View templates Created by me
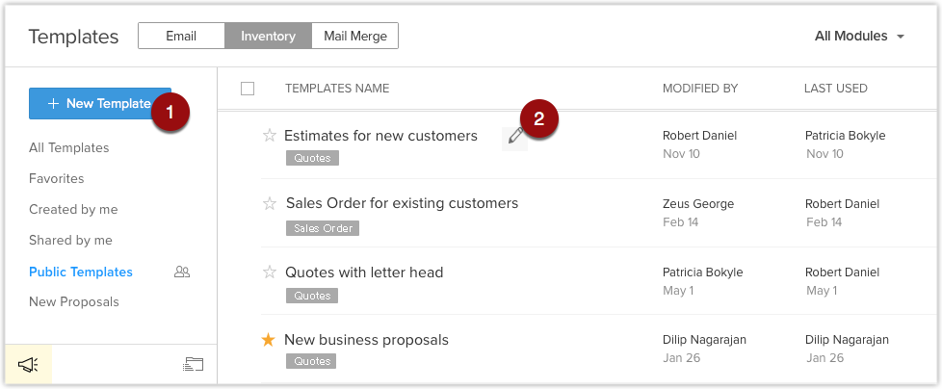The image size is (942, 389). [x=73, y=210]
